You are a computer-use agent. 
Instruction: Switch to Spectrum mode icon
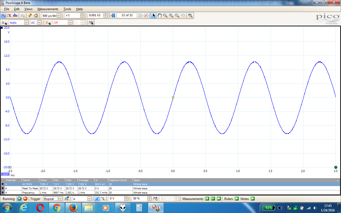click(x=15, y=15)
